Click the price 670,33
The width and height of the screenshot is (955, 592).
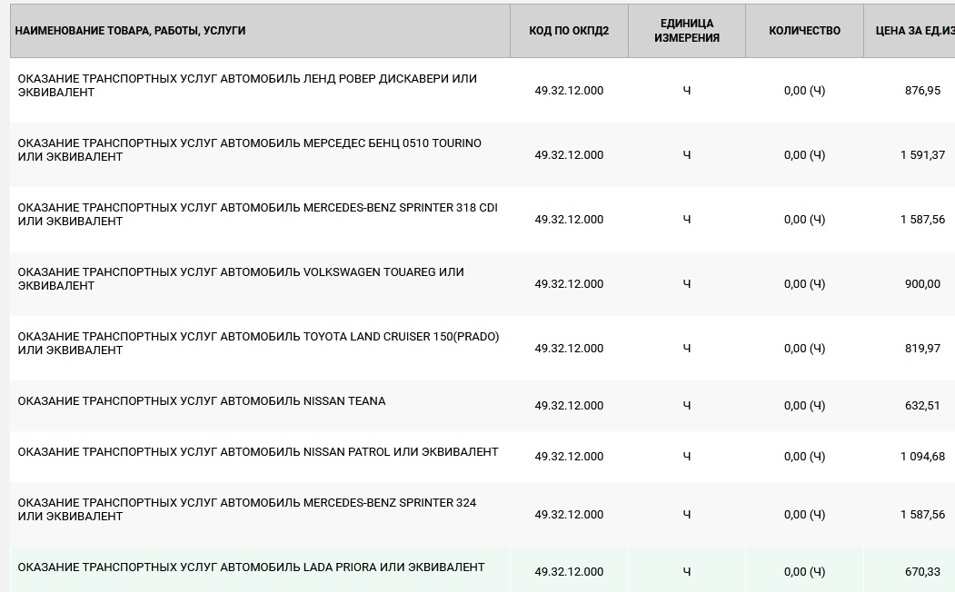(922, 572)
